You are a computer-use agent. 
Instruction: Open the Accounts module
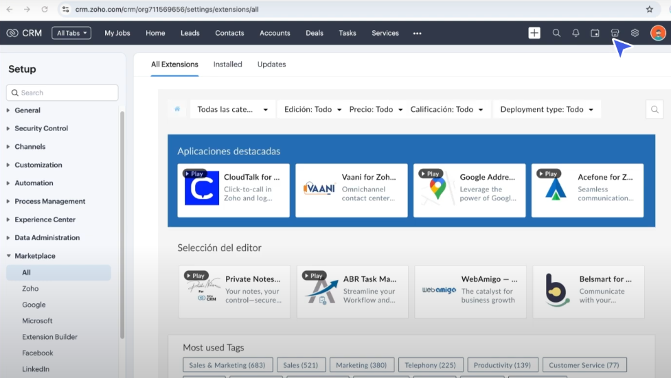275,33
